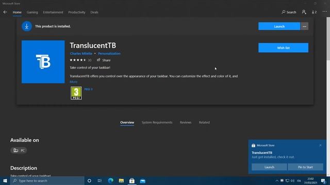
Task: Open the Deals tab
Action: click(94, 12)
